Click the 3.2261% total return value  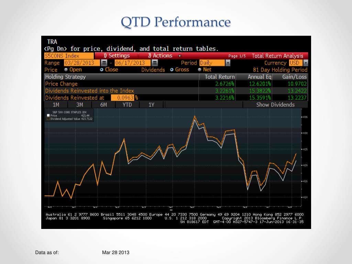225,91
